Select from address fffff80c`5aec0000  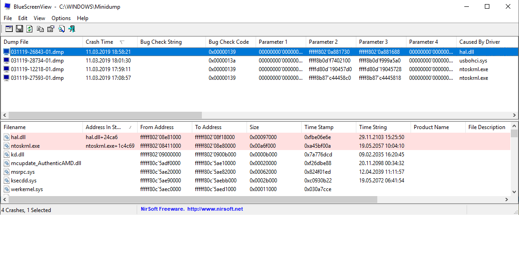[160, 189]
